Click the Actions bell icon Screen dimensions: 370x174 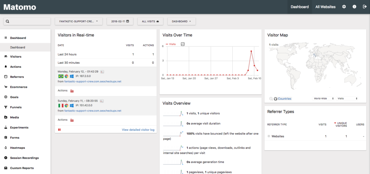(6, 67)
